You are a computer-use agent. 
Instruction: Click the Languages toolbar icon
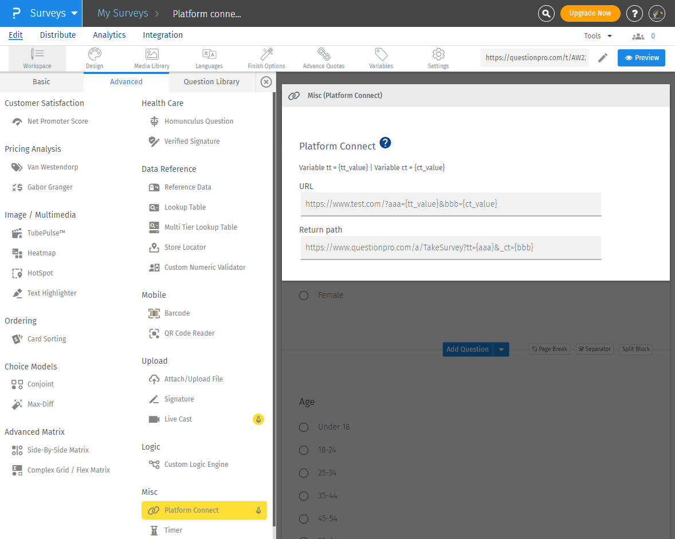[209, 54]
